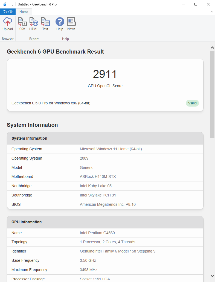Click the Geekbench app icon in title bar
The image size is (215, 282).
(x=4, y=4)
